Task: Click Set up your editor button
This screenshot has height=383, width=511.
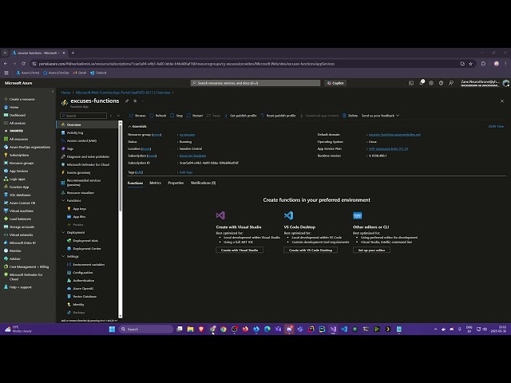Action: (x=371, y=250)
